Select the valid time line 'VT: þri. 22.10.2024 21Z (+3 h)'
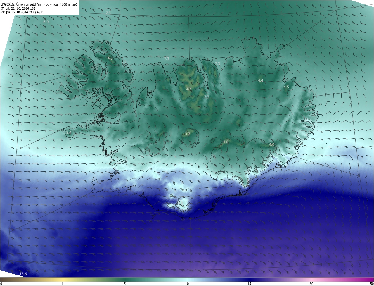 pos(22,12)
